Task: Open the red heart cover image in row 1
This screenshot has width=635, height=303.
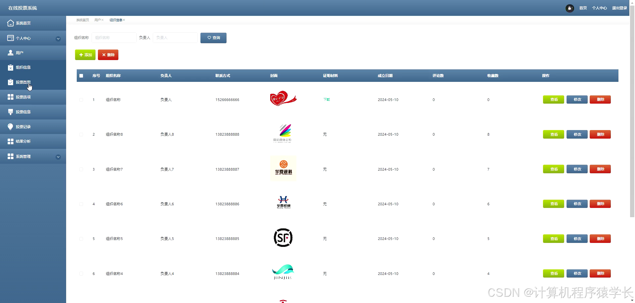Action: click(x=283, y=98)
